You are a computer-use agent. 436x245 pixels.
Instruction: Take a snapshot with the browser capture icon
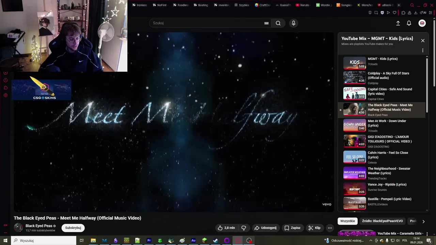click(x=376, y=13)
